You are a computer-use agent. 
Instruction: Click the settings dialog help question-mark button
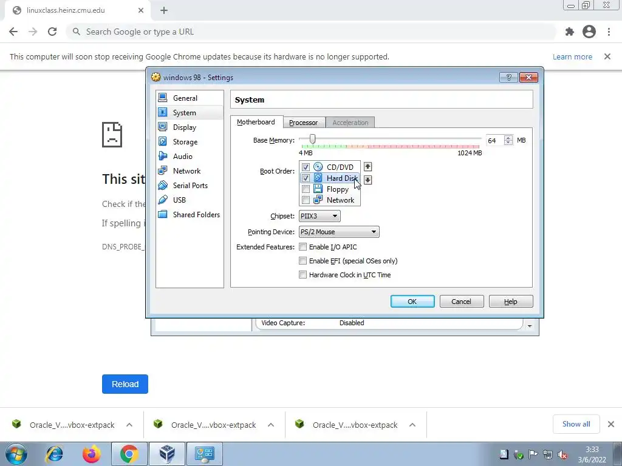[508, 77]
